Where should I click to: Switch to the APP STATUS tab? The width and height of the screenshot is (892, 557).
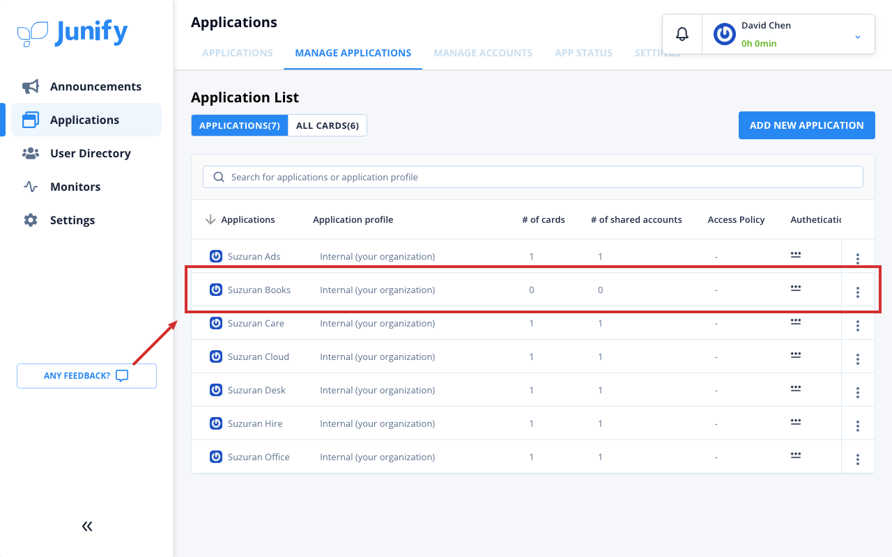[x=584, y=53]
